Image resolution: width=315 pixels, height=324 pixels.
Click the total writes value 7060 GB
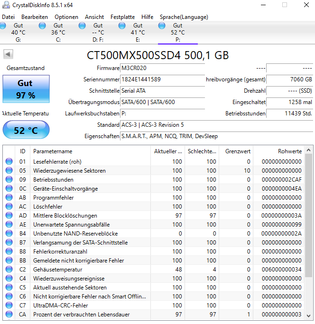(289, 79)
